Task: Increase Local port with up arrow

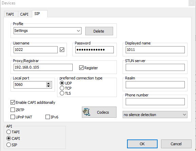Action: (x=48, y=83)
